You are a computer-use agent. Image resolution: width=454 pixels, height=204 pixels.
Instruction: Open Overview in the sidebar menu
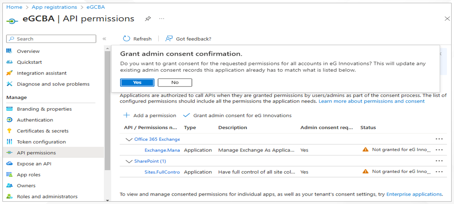click(28, 51)
